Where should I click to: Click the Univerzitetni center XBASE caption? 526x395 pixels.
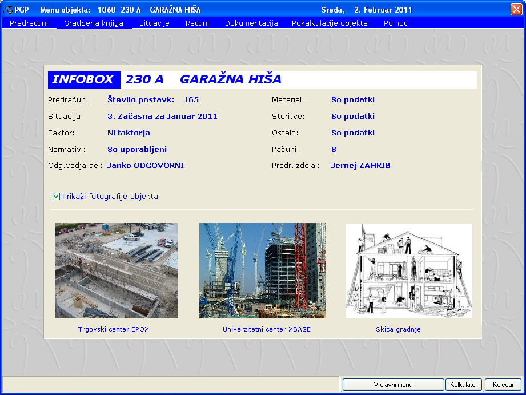click(x=266, y=330)
